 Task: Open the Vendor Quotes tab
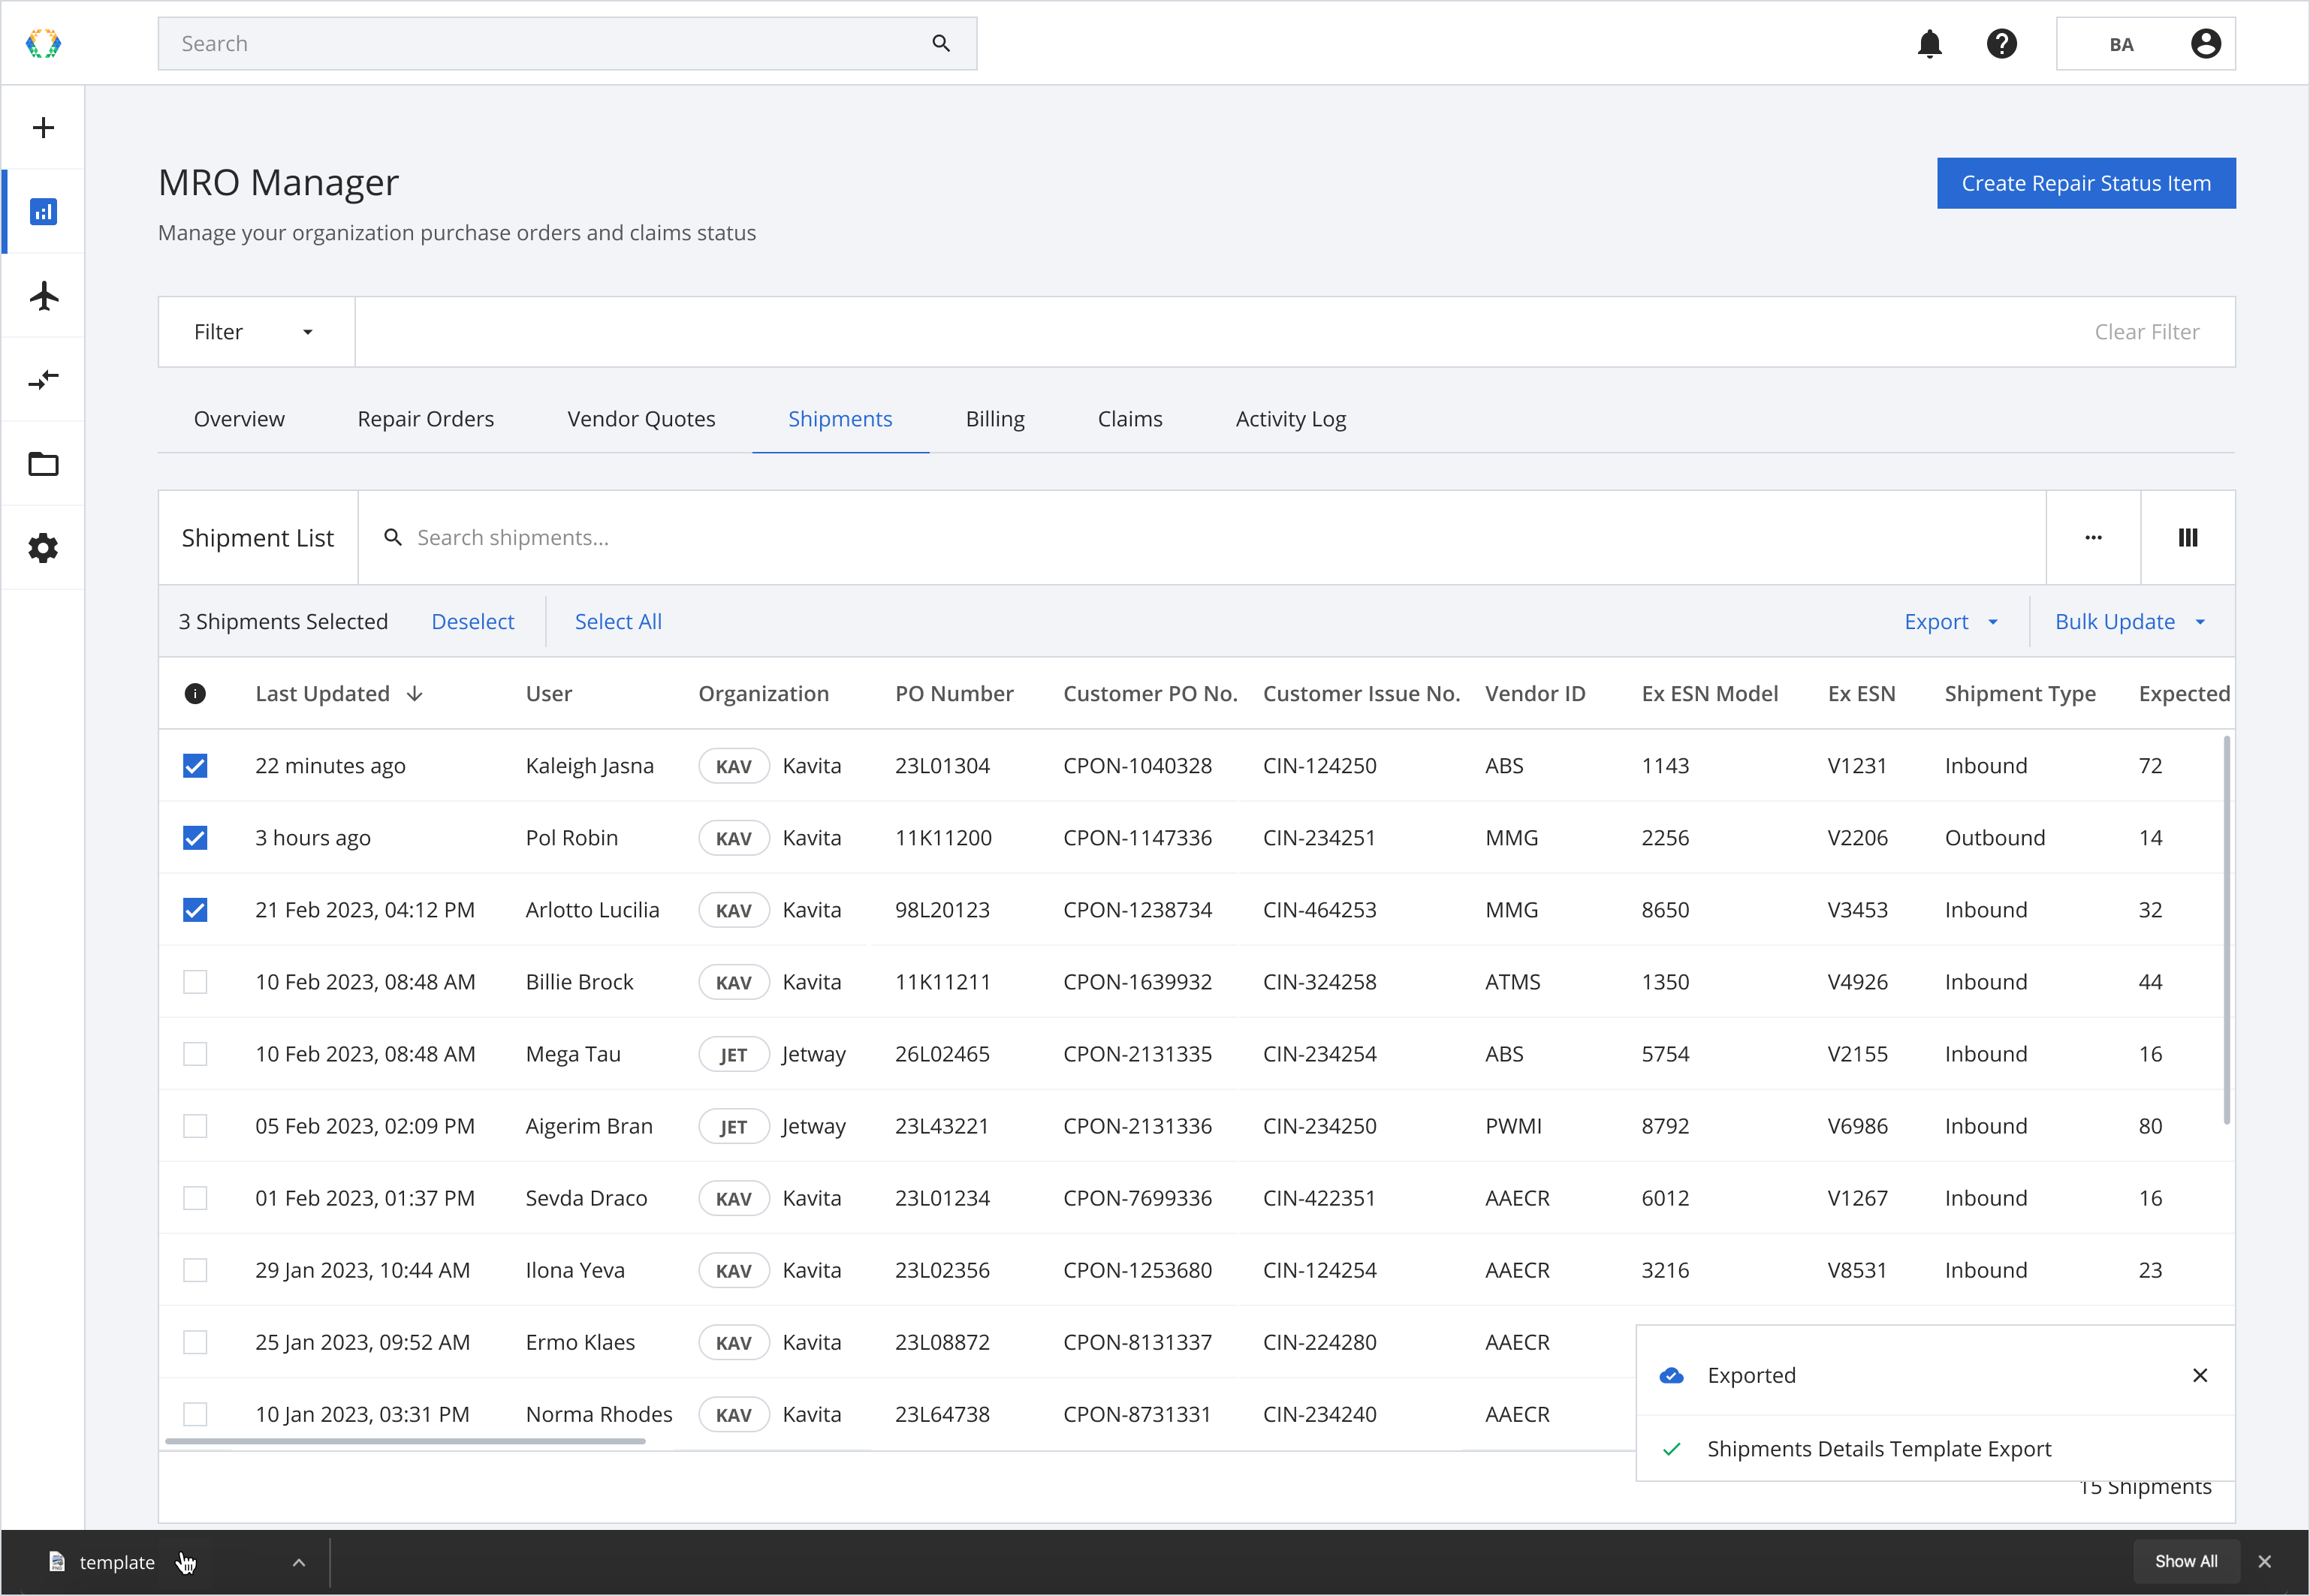tap(641, 419)
